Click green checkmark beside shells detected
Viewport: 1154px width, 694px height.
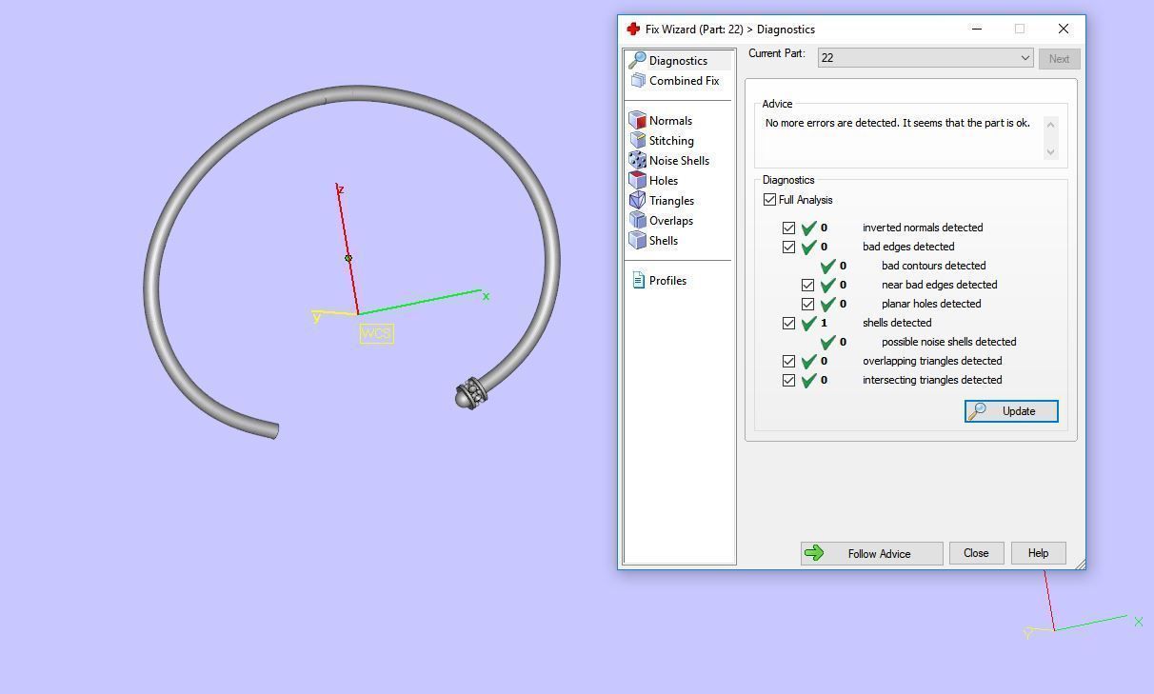click(x=809, y=324)
